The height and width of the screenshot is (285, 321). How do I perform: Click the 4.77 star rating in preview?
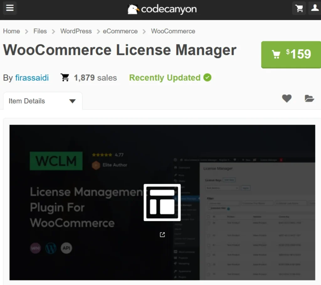tap(108, 155)
